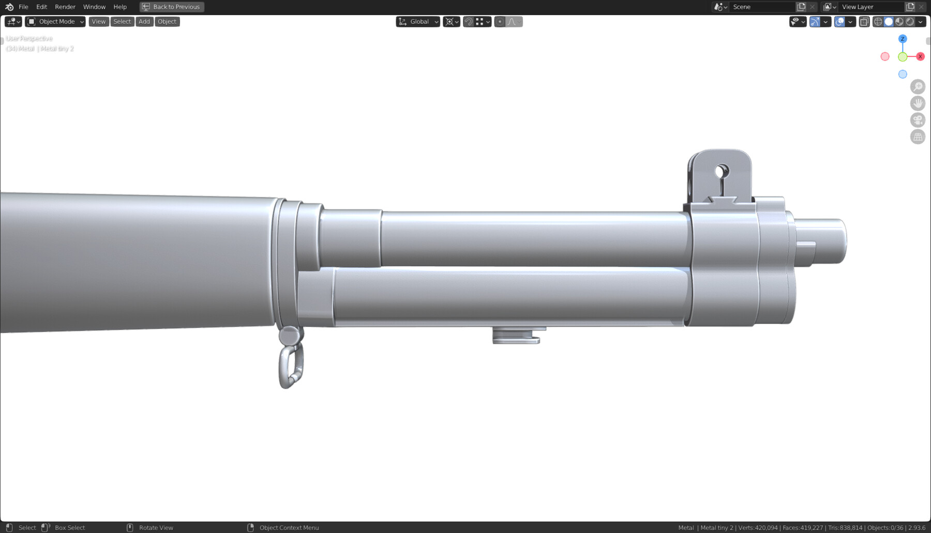The width and height of the screenshot is (931, 533).
Task: Toggle X-Ray mode in the header
Action: click(x=863, y=21)
